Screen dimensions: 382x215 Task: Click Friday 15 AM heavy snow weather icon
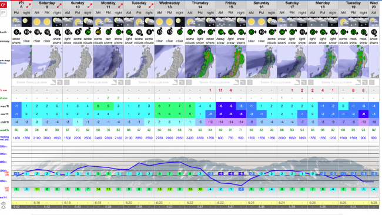coord(220,22)
